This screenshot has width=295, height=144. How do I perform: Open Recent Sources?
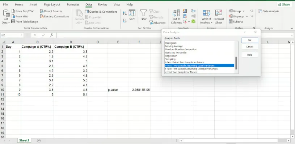51,11
